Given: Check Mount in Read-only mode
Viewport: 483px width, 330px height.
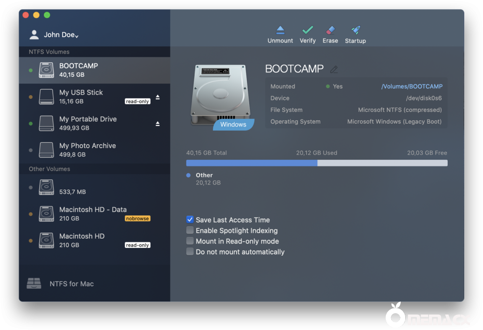Looking at the screenshot, I should 190,241.
